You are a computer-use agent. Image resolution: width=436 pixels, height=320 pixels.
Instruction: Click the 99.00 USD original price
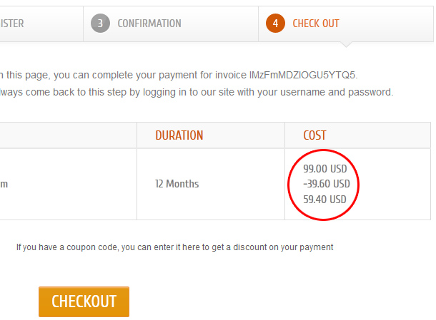(x=324, y=169)
